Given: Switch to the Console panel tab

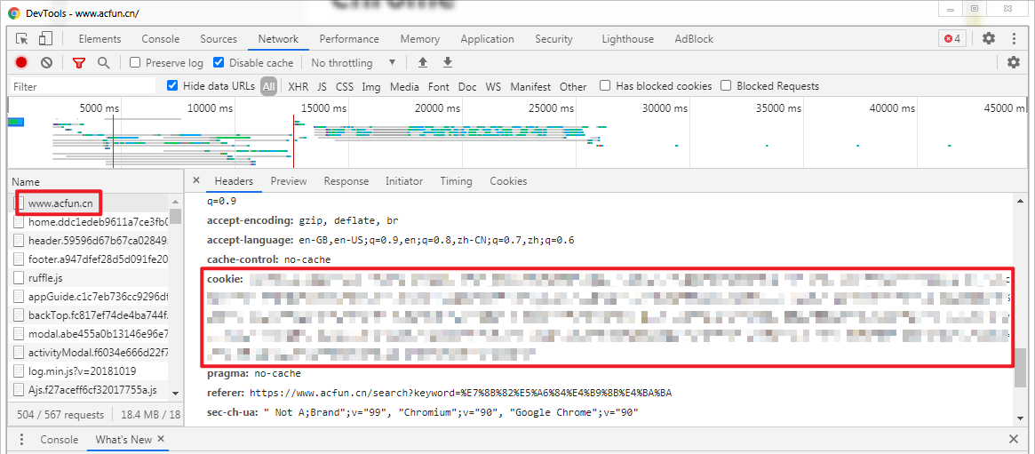Looking at the screenshot, I should click(x=161, y=39).
